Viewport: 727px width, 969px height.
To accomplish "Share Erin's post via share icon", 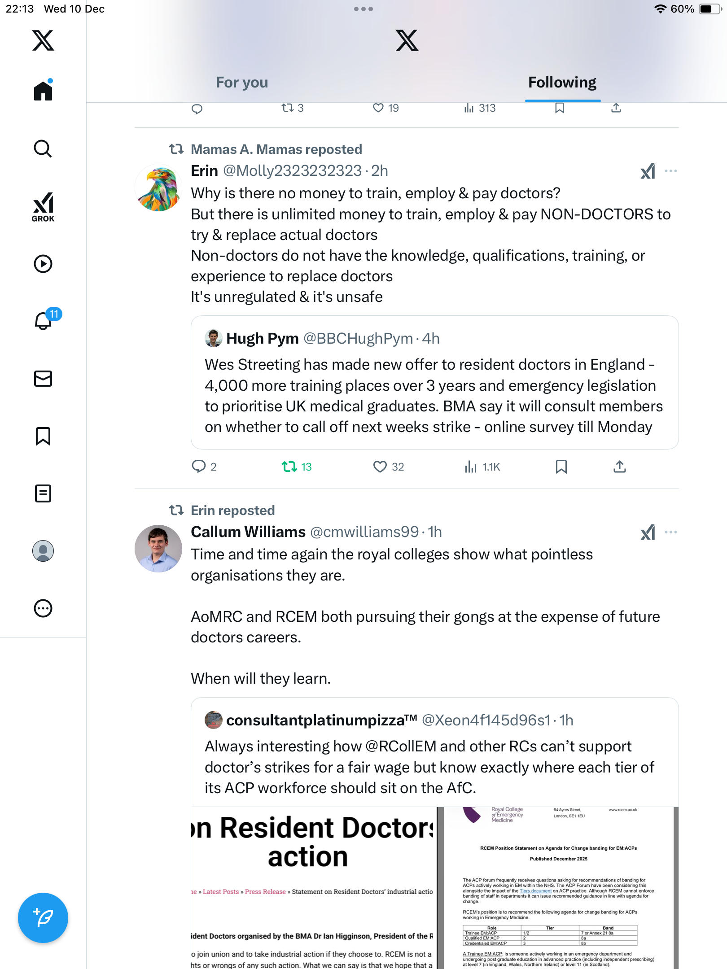I will pos(620,467).
